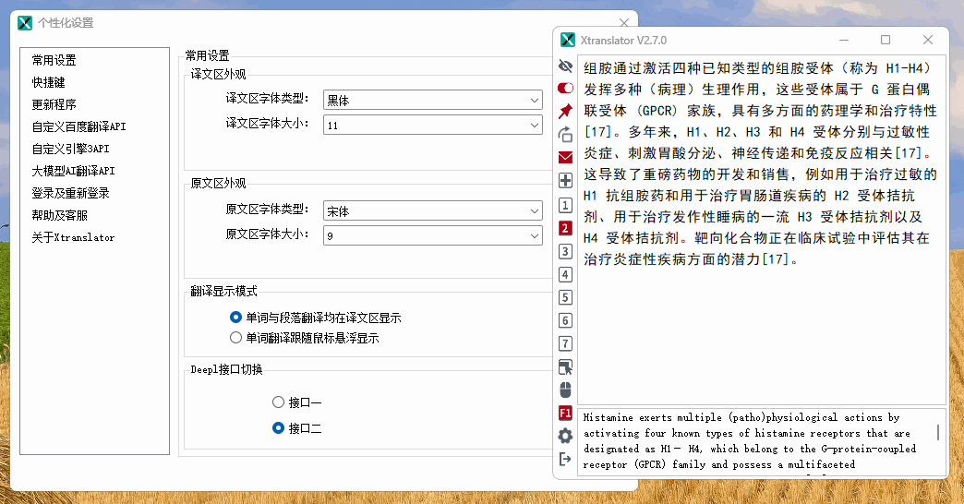The width and height of the screenshot is (964, 504).
Task: Open 帮助及客服 settings page
Action: (x=60, y=215)
